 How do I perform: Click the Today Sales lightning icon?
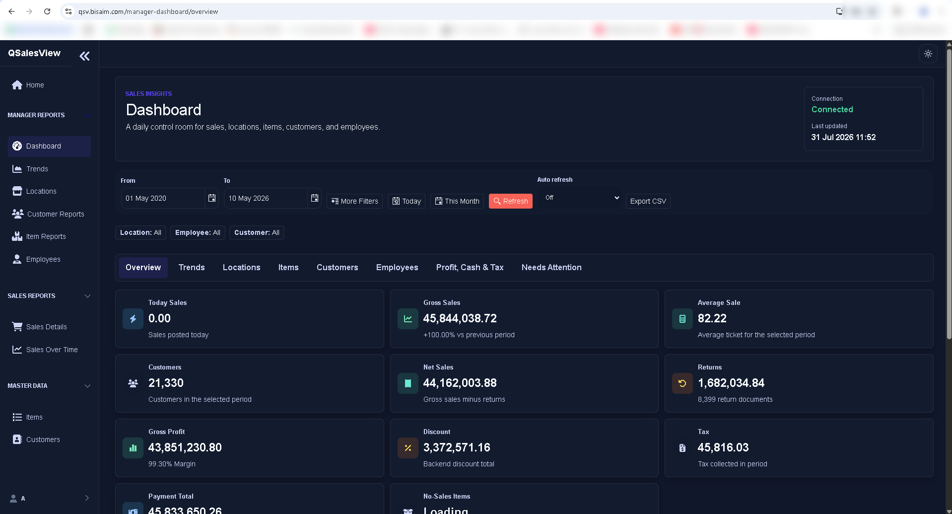[133, 319]
